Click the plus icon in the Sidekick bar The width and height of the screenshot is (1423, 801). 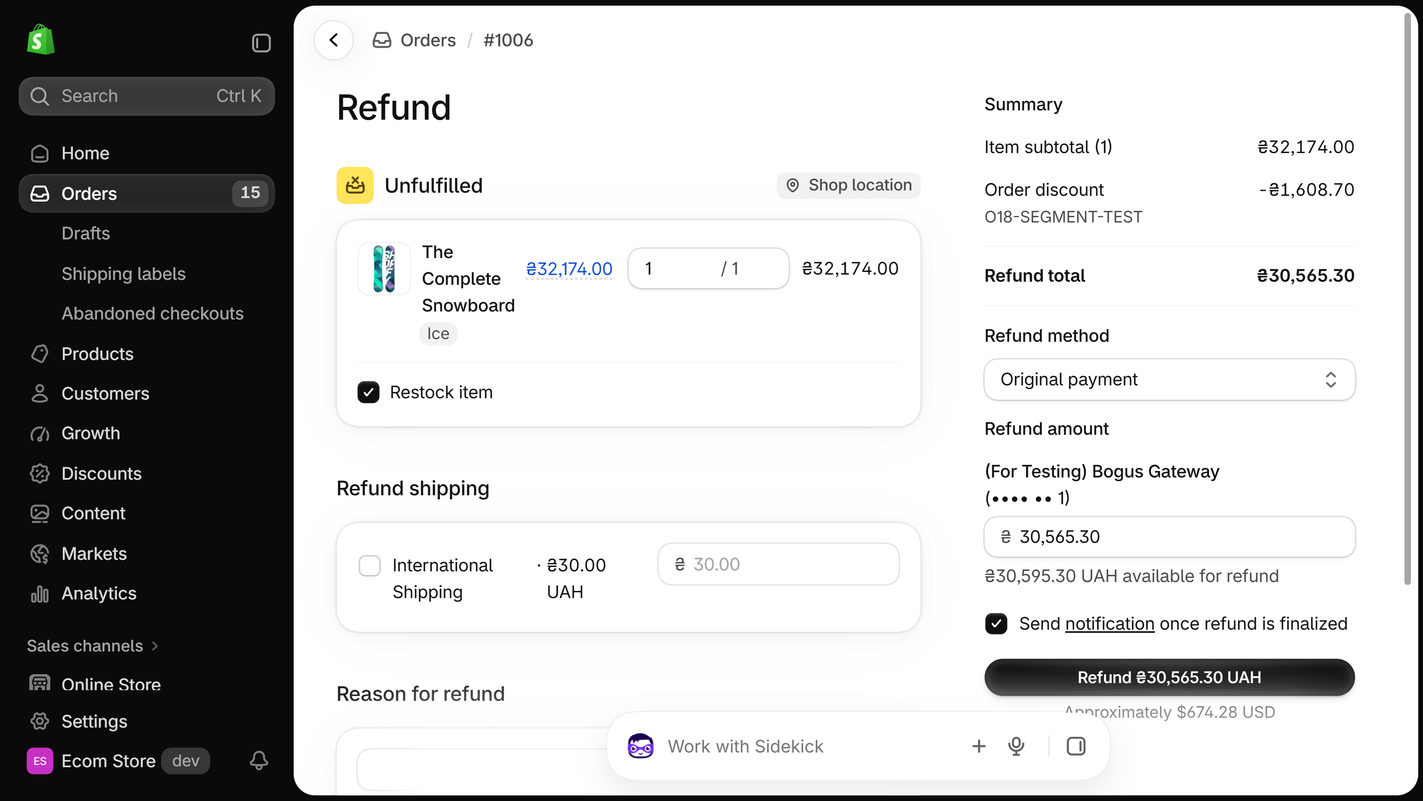(978, 746)
